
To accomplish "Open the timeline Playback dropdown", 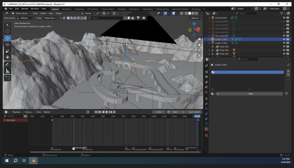I will point(17,112).
